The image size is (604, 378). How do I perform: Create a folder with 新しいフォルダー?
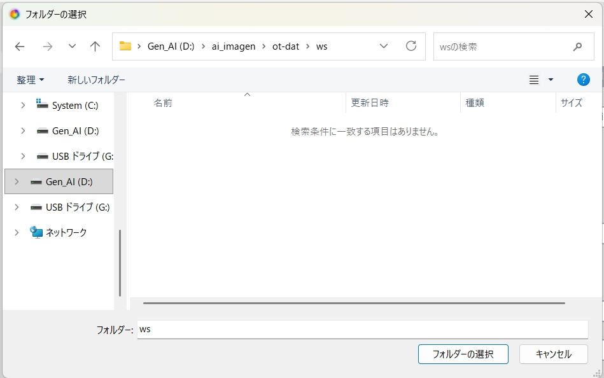[96, 80]
